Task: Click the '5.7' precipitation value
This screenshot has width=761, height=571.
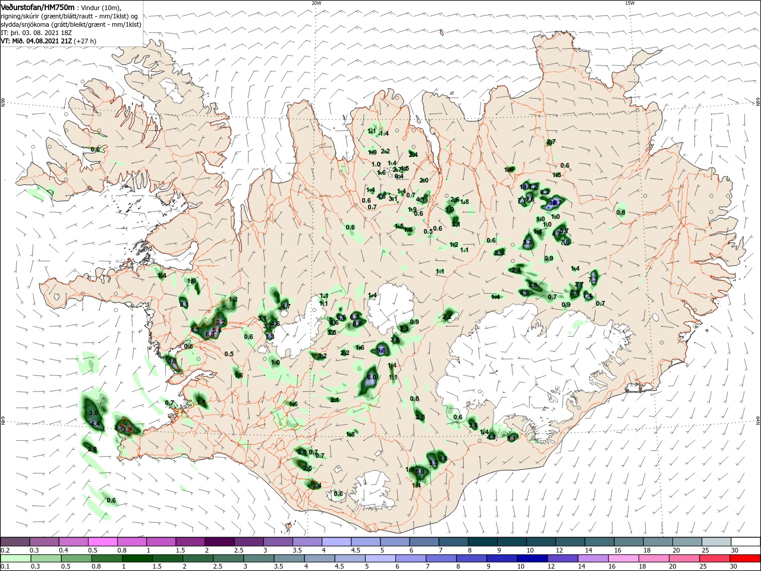Action: coord(564,231)
